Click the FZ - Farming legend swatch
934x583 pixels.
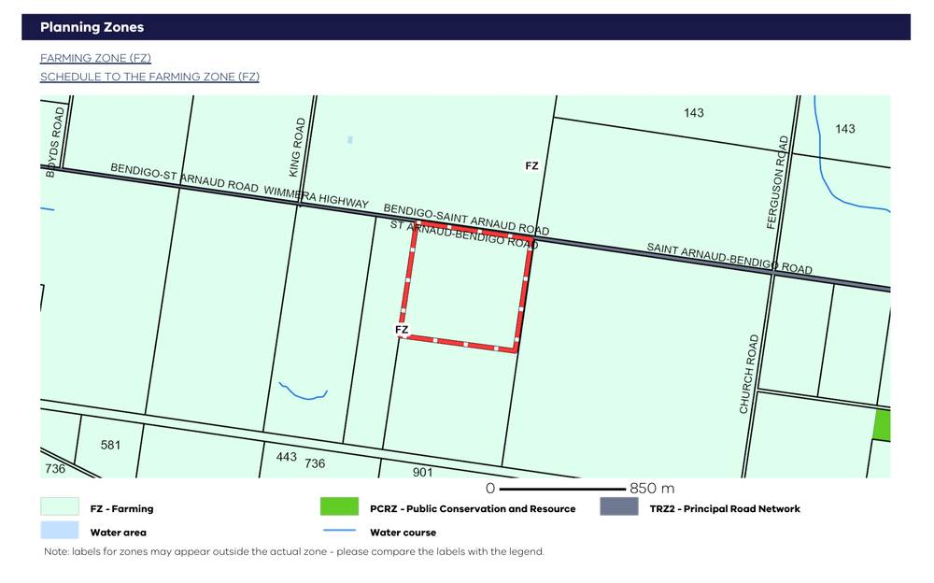click(x=59, y=508)
